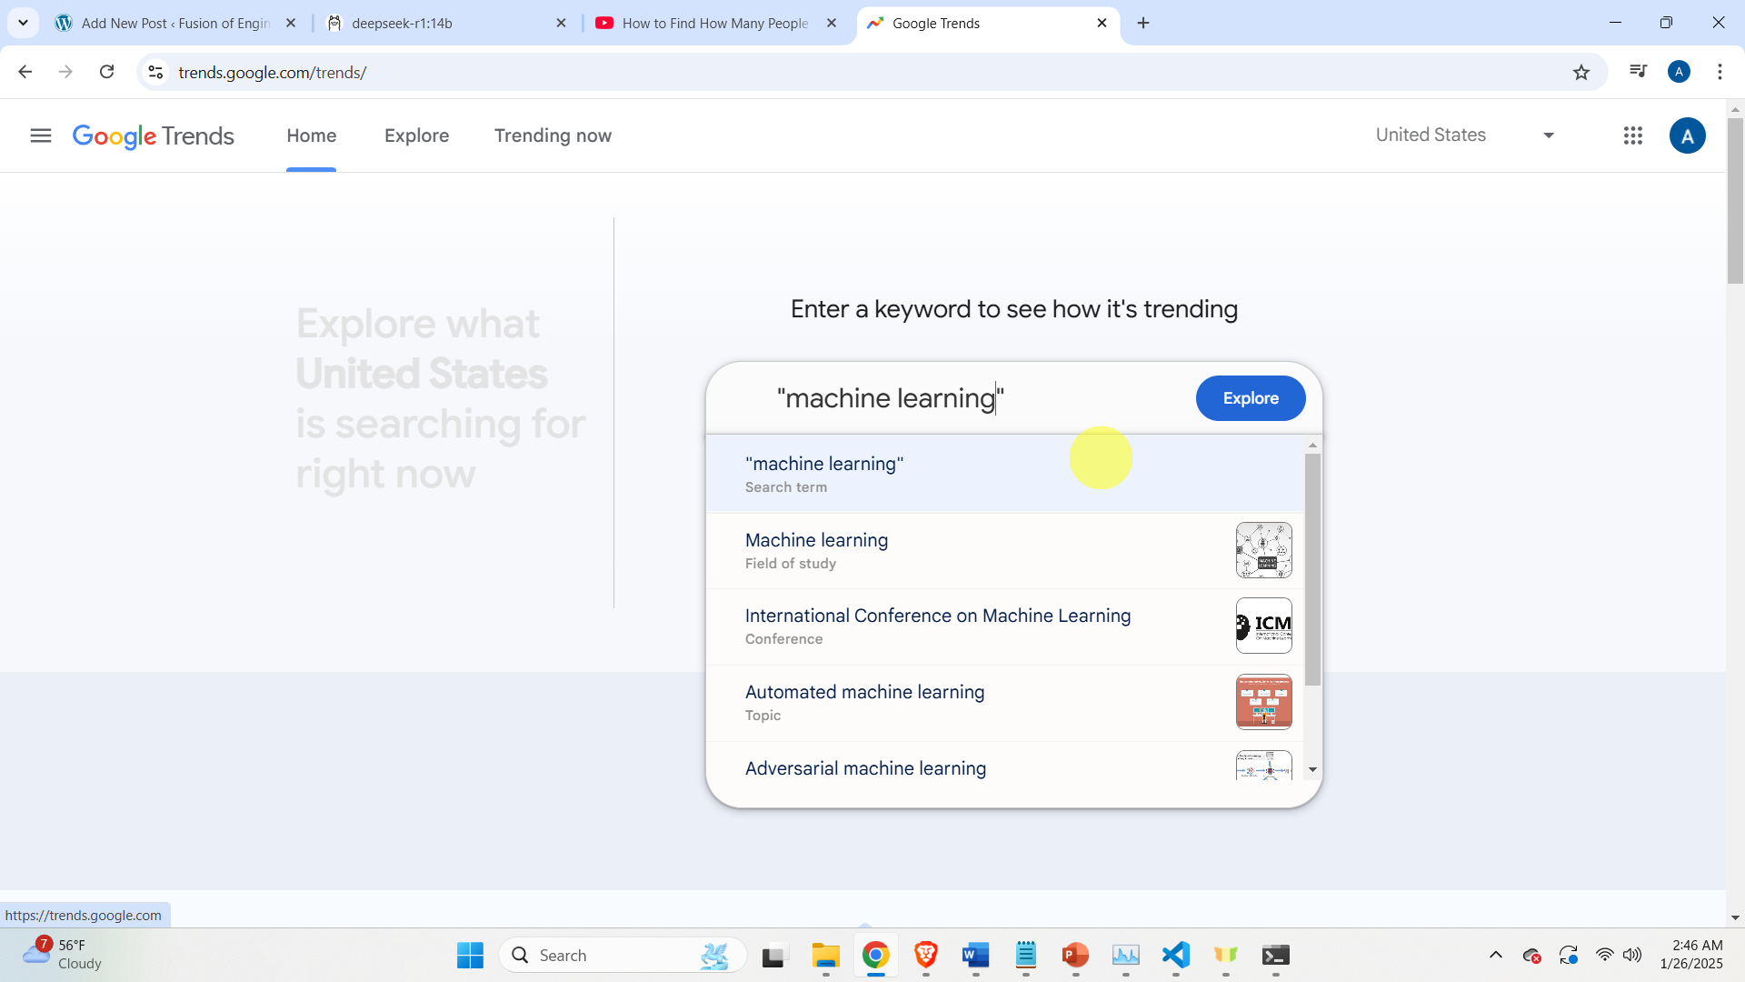The width and height of the screenshot is (1745, 982).
Task: Open the volume speaker tray icon
Action: point(1632,955)
